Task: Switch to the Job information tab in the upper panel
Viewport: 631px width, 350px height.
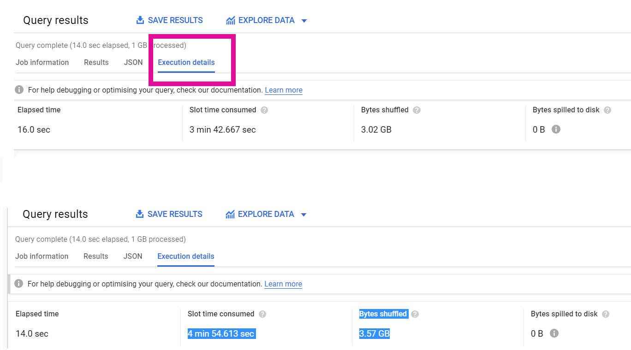Action: tap(42, 62)
